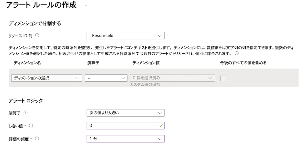This screenshot has height=147, width=307.
Task: Click the 今後のすべての値を含める column header
Action: [243, 63]
